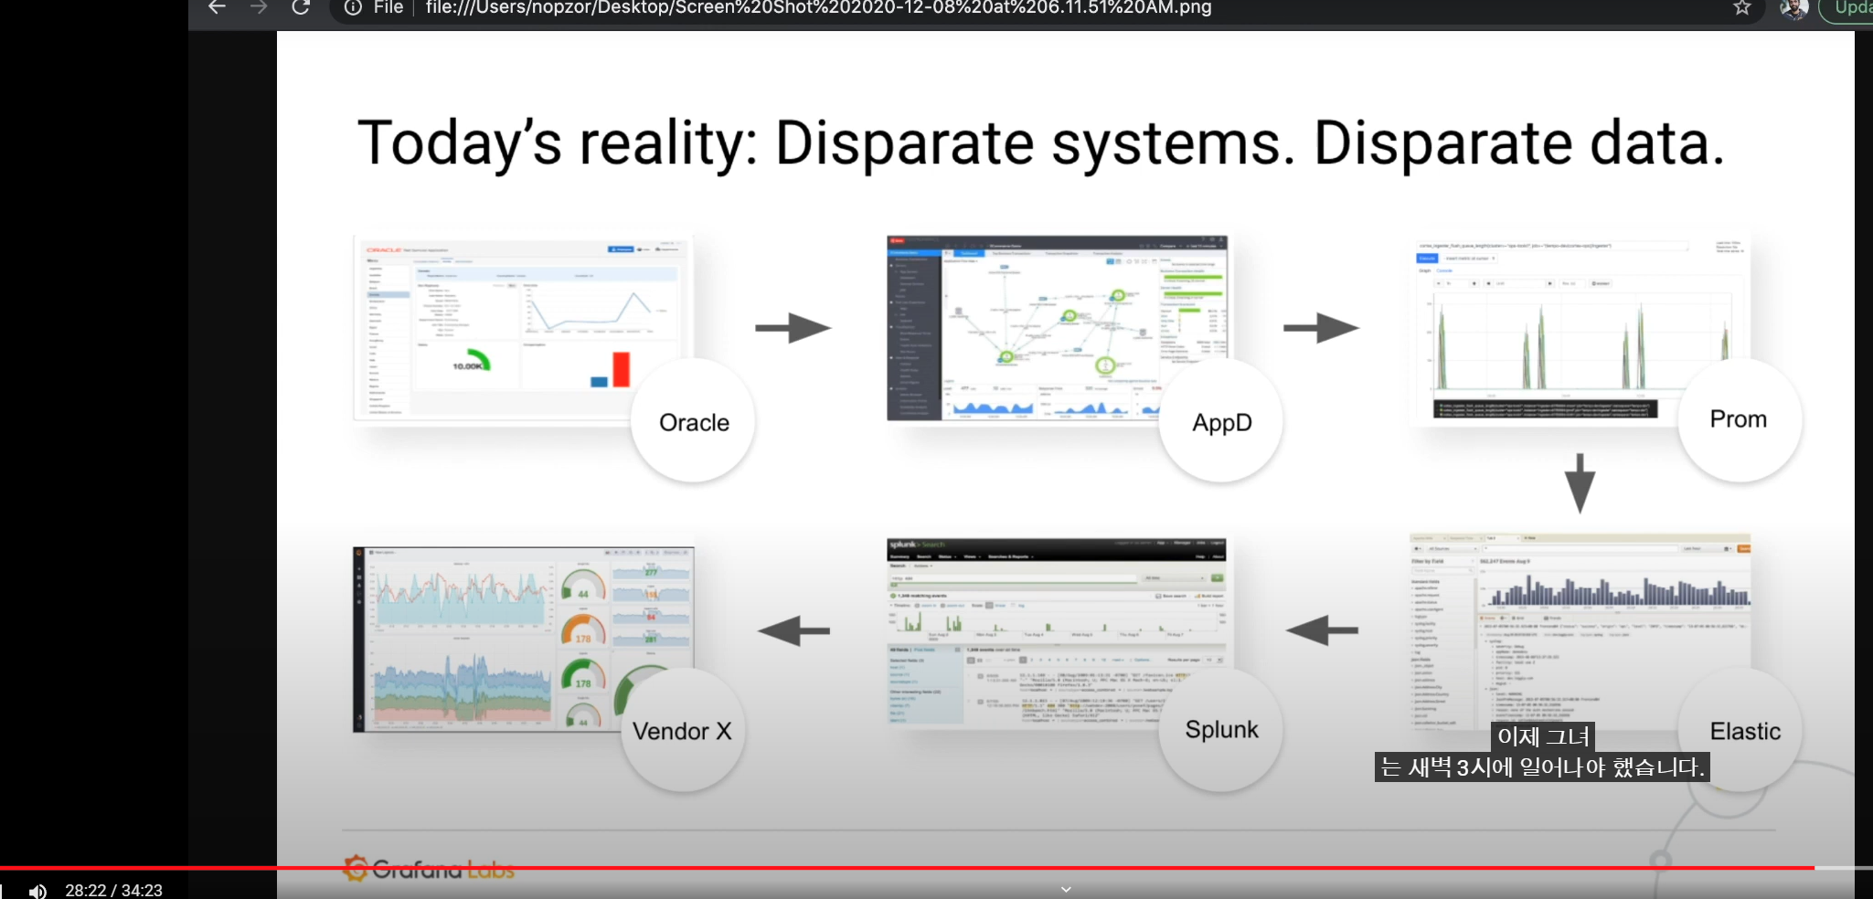Click the down chevron below the video
The image size is (1873, 899).
pos(1066,889)
